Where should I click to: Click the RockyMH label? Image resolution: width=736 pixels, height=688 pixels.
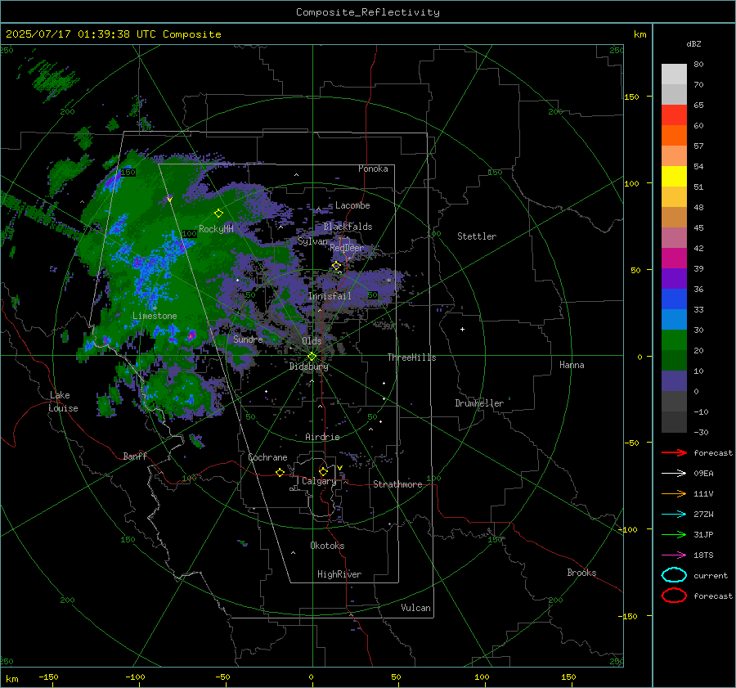216,229
